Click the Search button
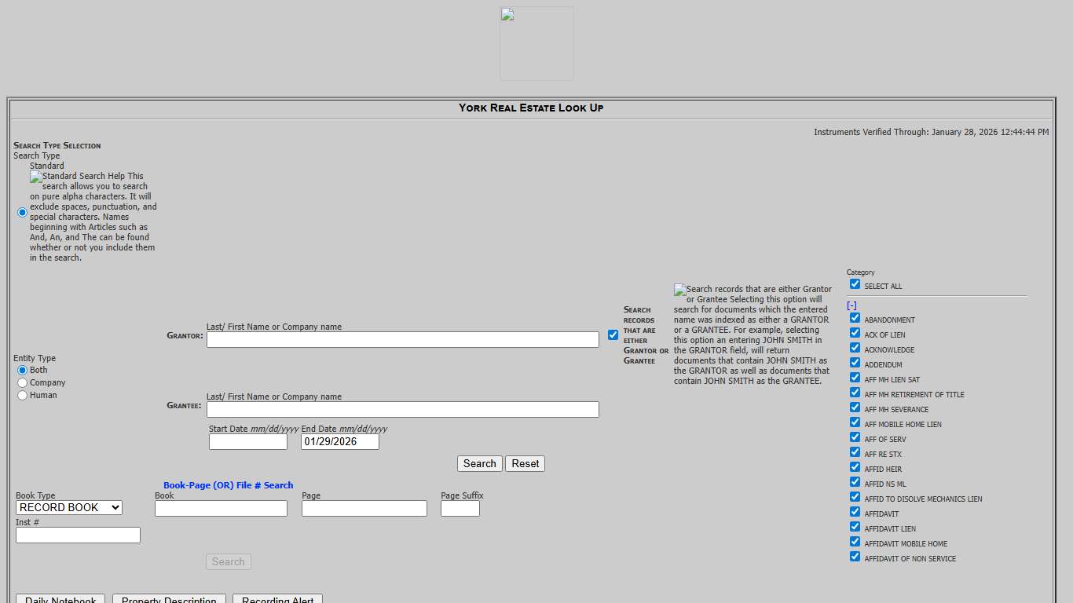 pyautogui.click(x=479, y=463)
